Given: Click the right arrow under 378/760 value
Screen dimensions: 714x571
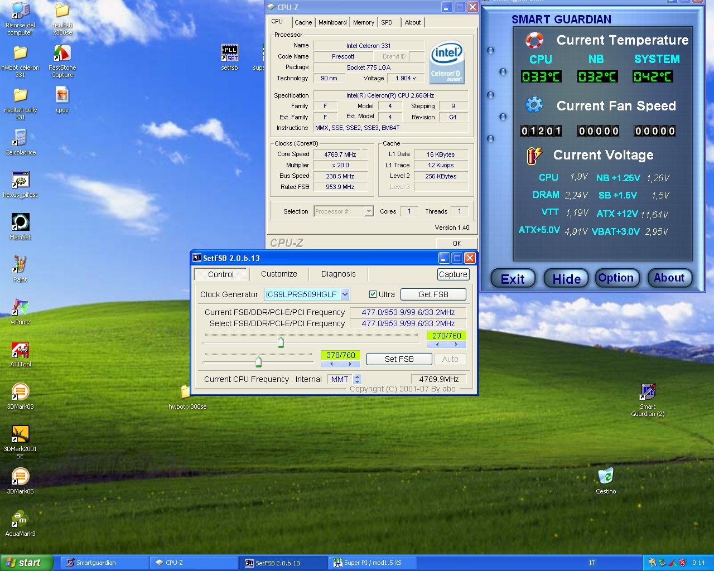Looking at the screenshot, I should coord(350,364).
